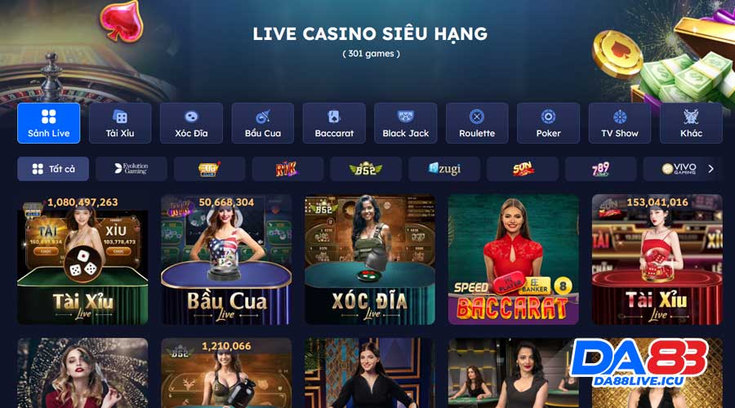
Task: Filter games by B52 provider
Action: click(366, 169)
